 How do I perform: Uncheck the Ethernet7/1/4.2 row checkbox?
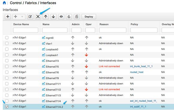7,107
